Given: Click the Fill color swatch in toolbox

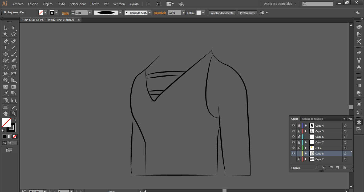Looking at the screenshot, I should click(x=6, y=123).
